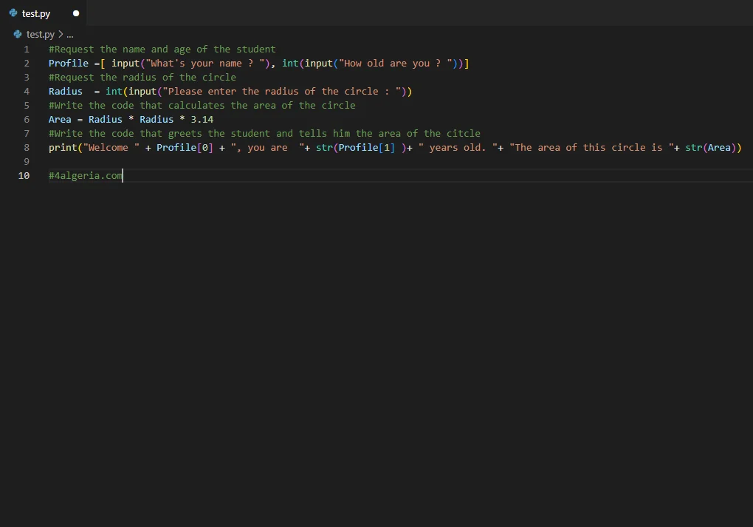
Task: Click the Python file icon in the test.py tab
Action: coord(13,13)
